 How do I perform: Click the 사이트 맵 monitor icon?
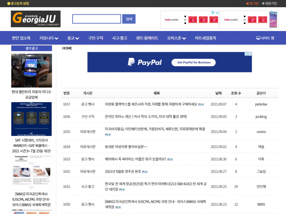coord(258,38)
